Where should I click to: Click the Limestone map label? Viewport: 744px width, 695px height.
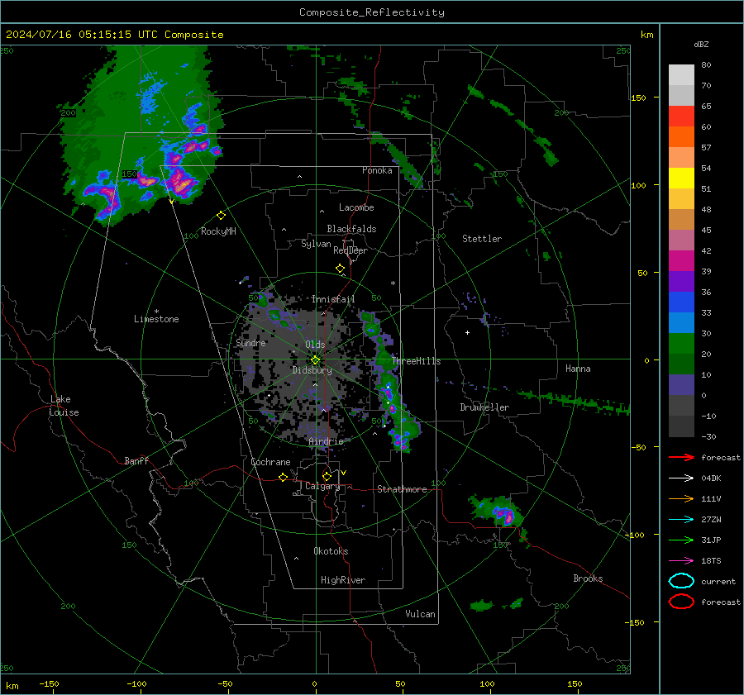(x=156, y=319)
